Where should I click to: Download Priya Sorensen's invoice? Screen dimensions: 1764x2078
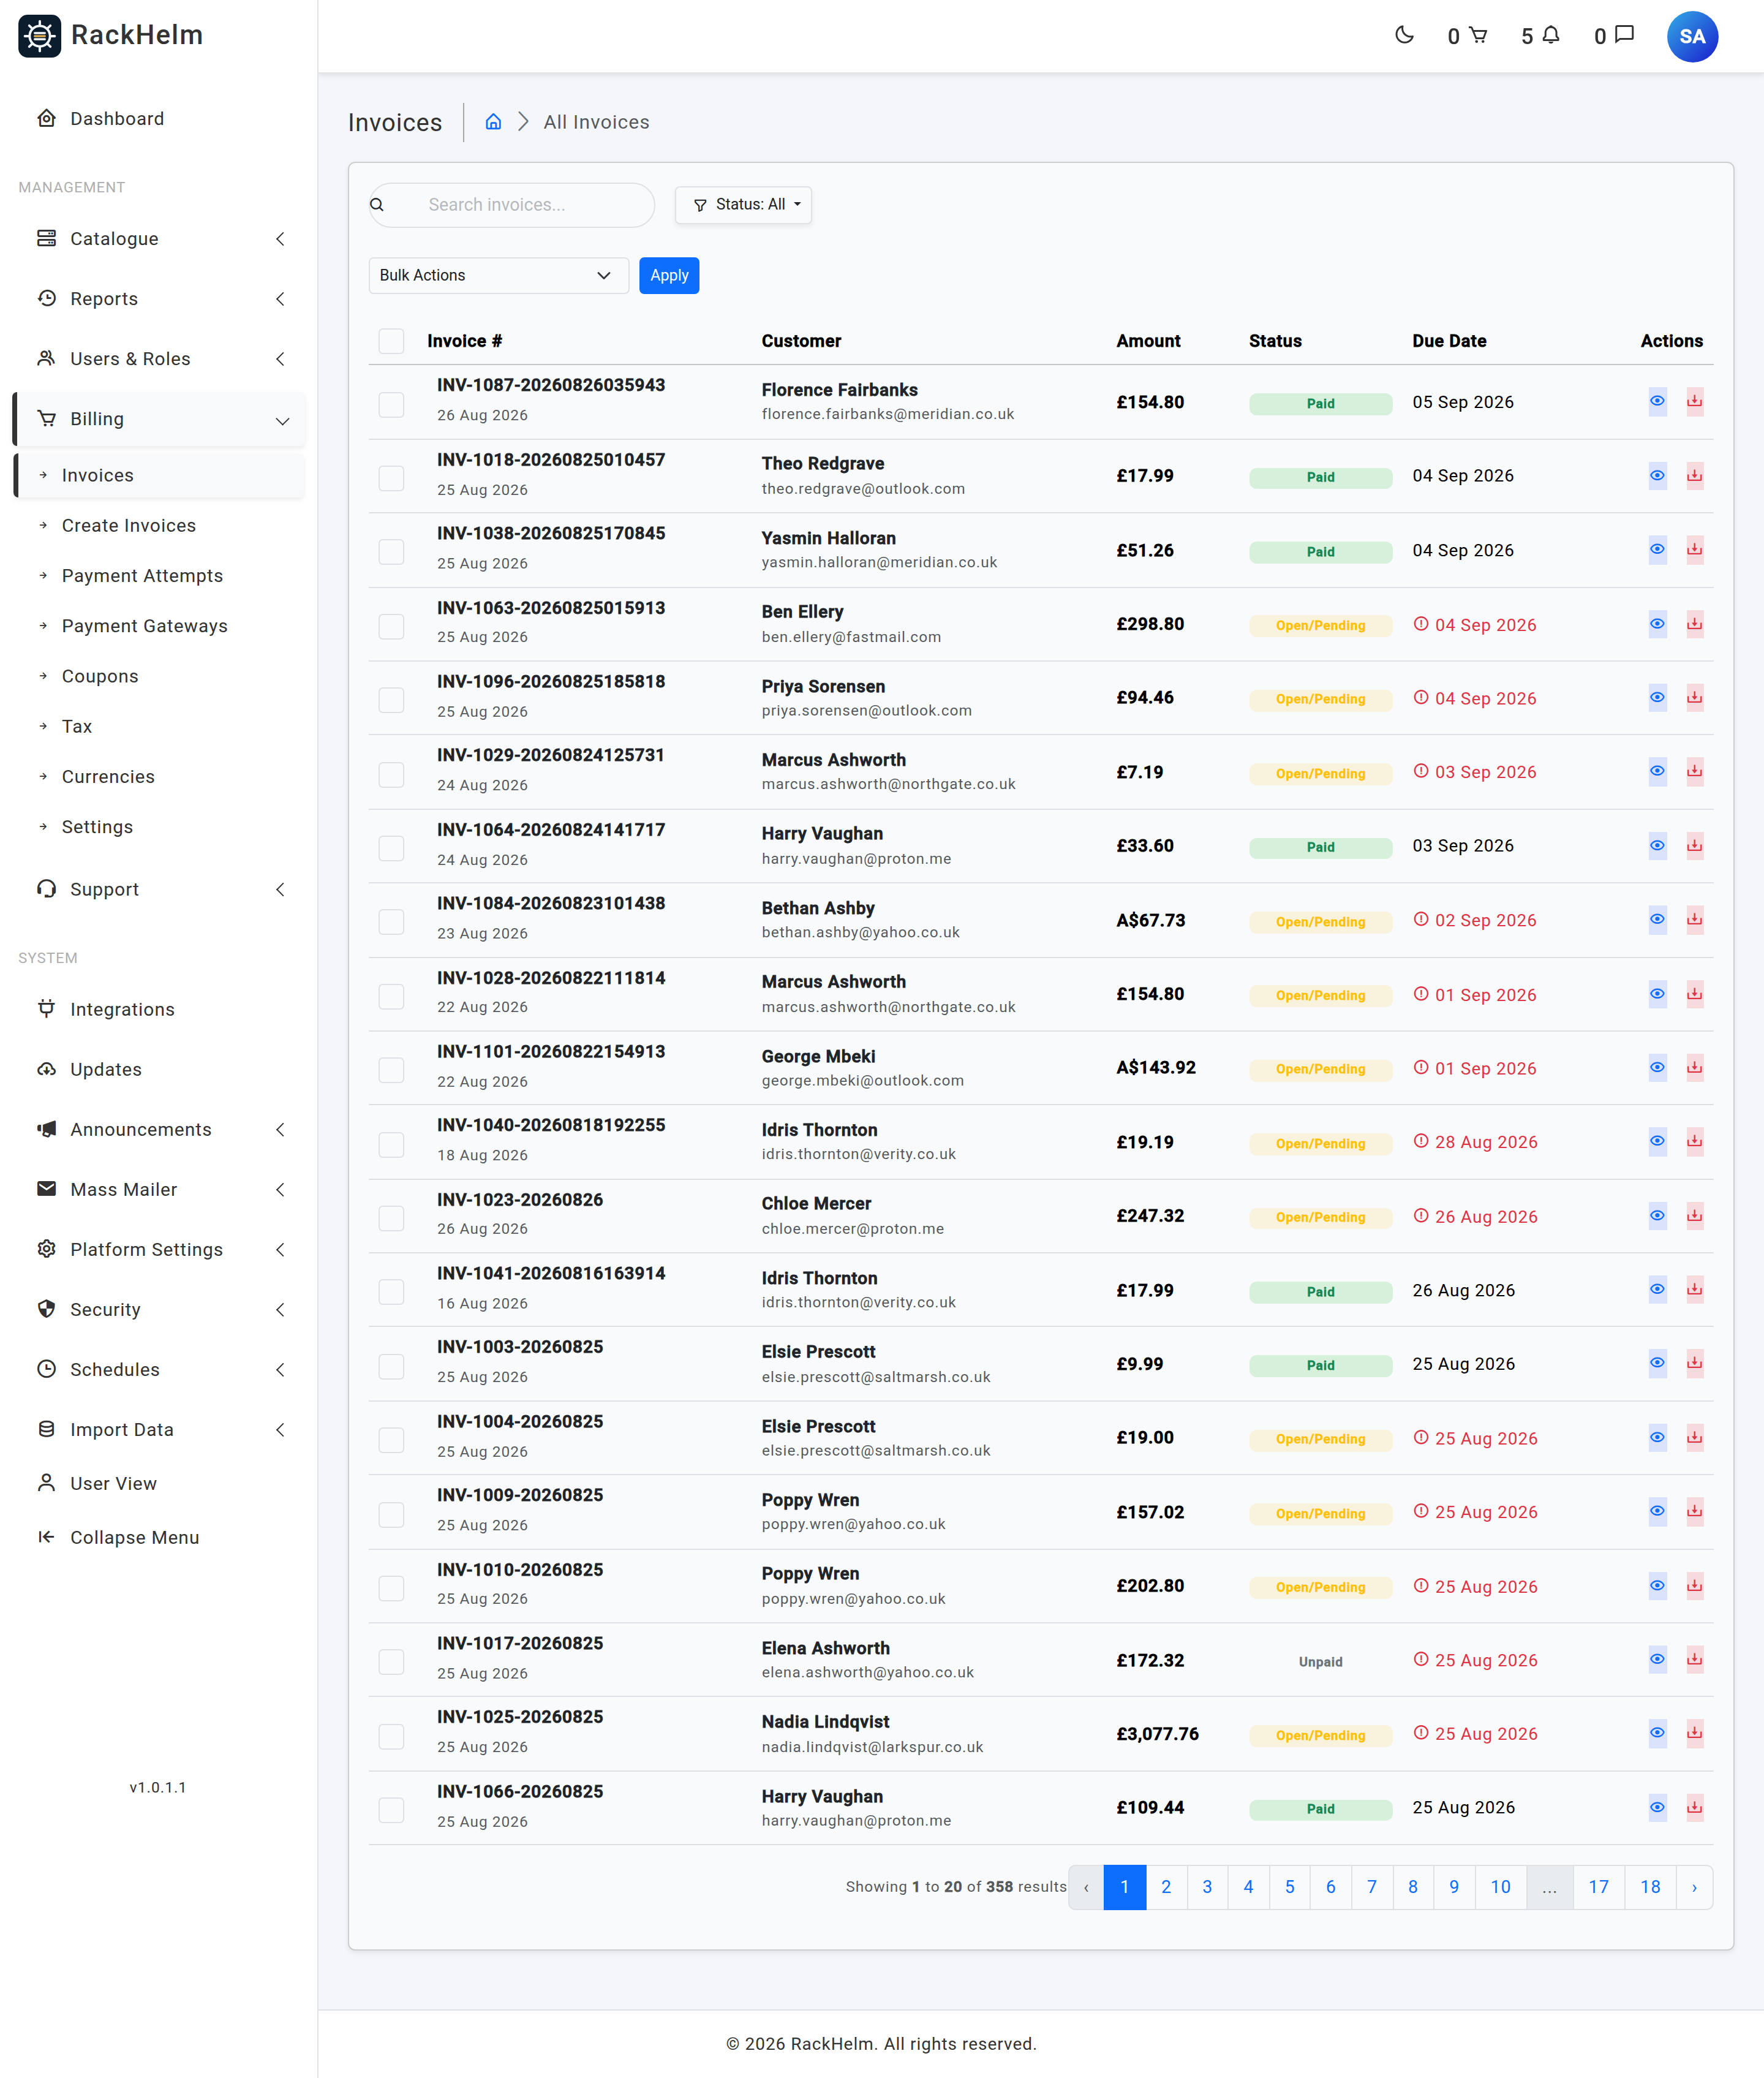[x=1694, y=698]
